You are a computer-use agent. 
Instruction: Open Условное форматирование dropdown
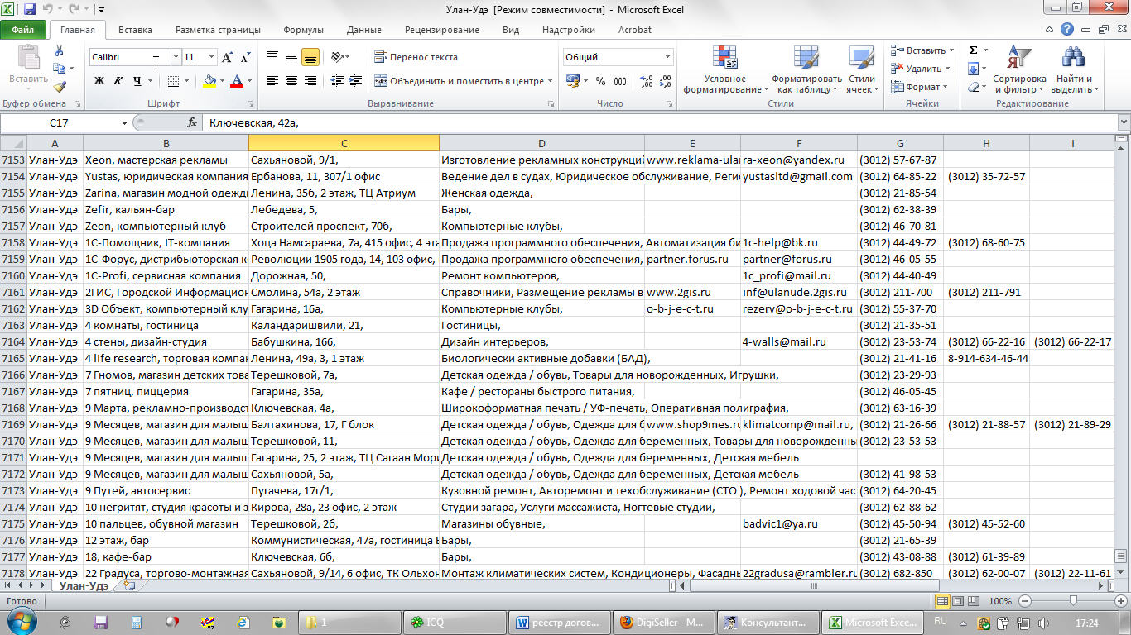pyautogui.click(x=724, y=69)
